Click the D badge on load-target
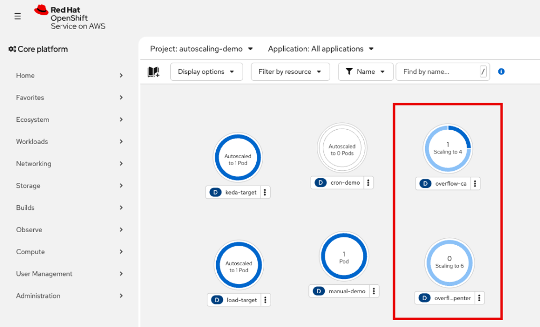540x327 pixels. (217, 300)
